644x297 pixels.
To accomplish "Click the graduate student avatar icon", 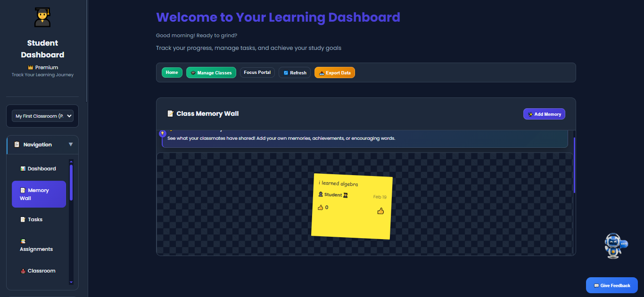I will tap(42, 17).
